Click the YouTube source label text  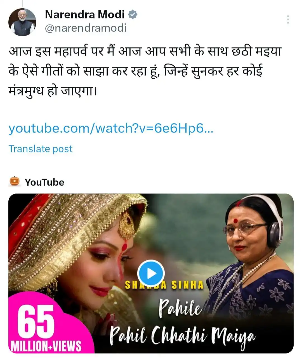tap(44, 182)
